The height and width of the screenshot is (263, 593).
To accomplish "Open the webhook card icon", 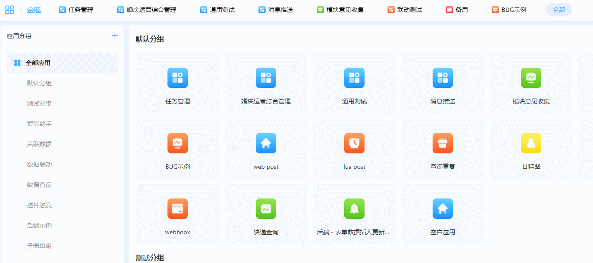I will click(x=178, y=209).
